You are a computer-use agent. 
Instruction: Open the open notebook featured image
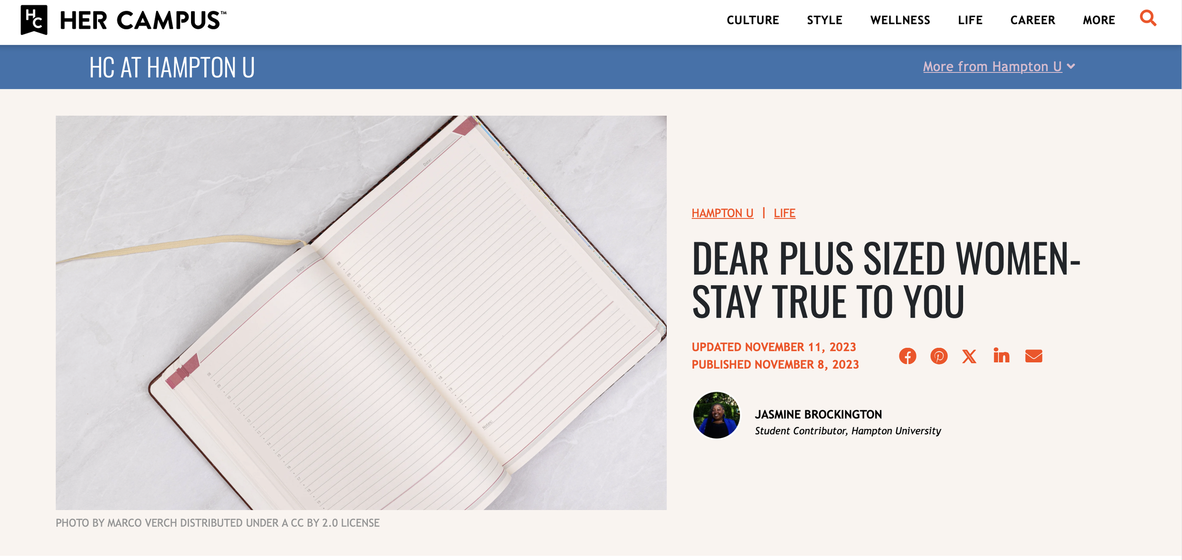(x=361, y=312)
